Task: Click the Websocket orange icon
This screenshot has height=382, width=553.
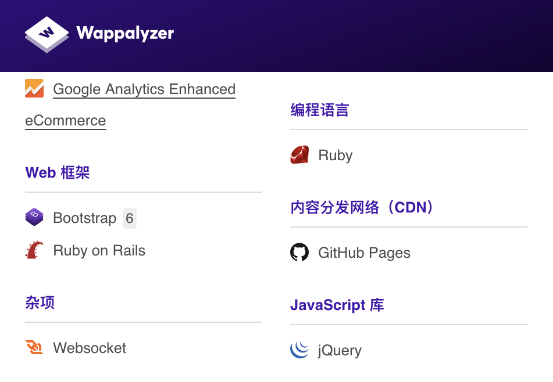Action: (34, 347)
